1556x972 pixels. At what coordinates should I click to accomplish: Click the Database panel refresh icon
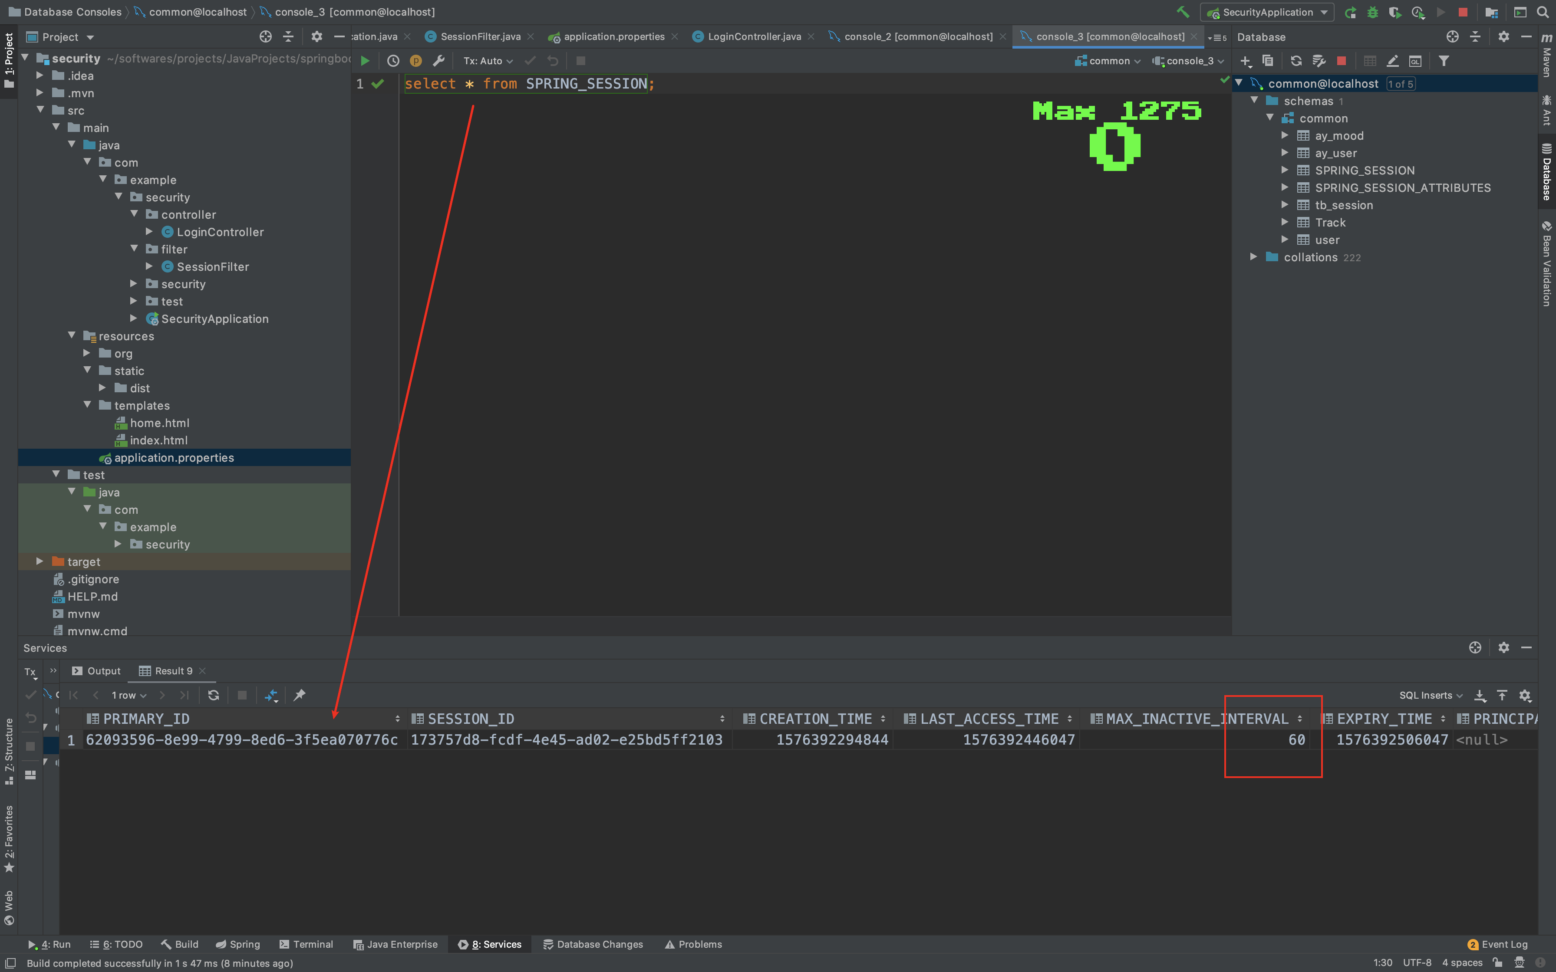[x=1296, y=61]
